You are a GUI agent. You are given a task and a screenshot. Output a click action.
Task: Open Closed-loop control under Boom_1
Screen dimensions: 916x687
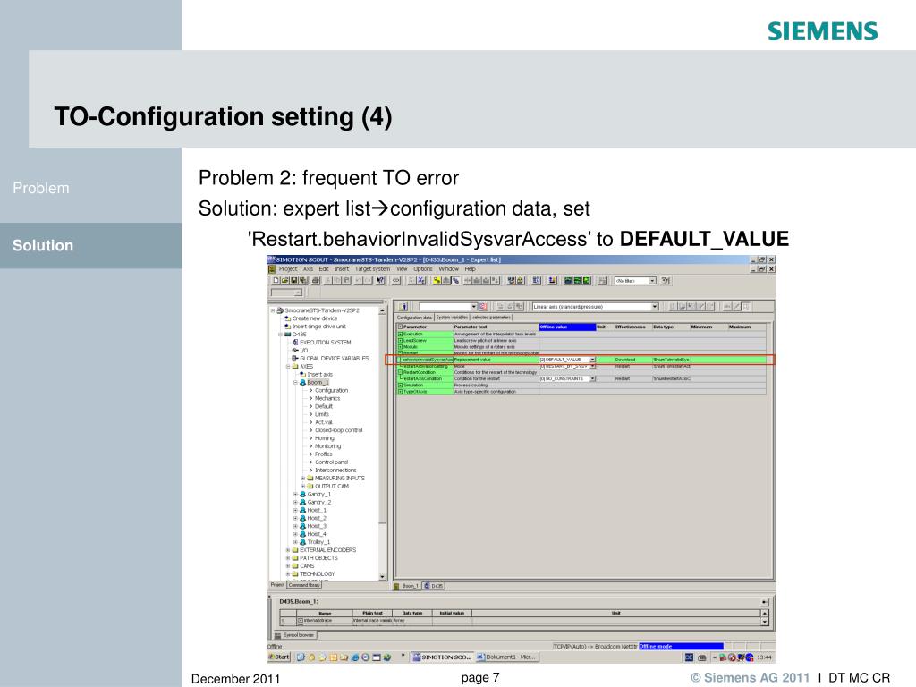click(339, 430)
